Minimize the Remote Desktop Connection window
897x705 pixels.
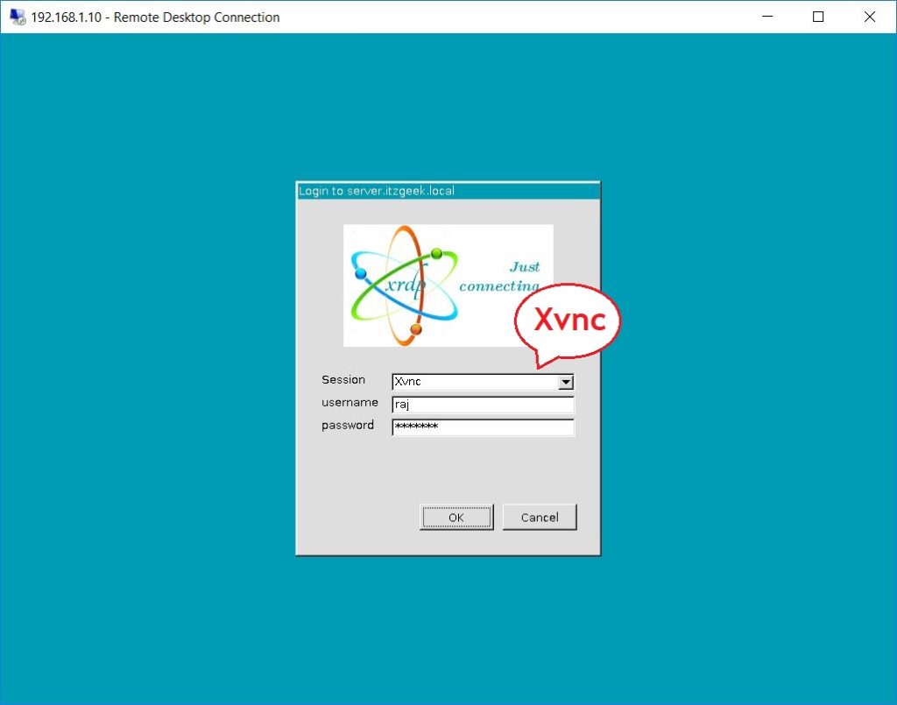click(x=767, y=17)
